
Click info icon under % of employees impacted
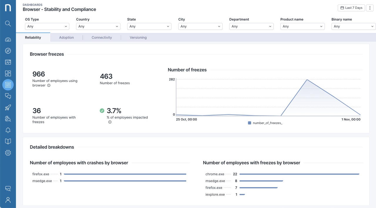110,122
